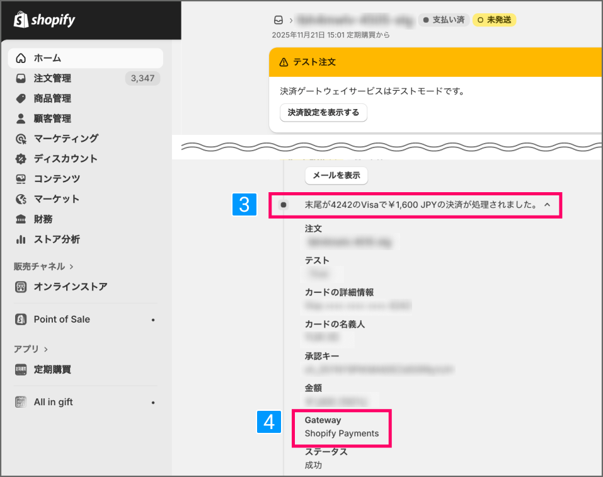Click the 財務 bank icon

(x=21, y=219)
